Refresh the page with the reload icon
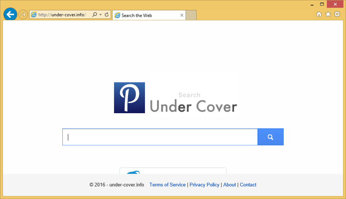 point(107,15)
